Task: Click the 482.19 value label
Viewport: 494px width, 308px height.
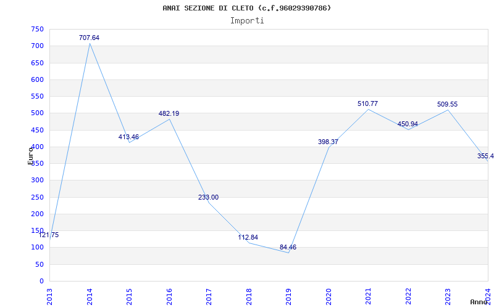Action: 169,113
